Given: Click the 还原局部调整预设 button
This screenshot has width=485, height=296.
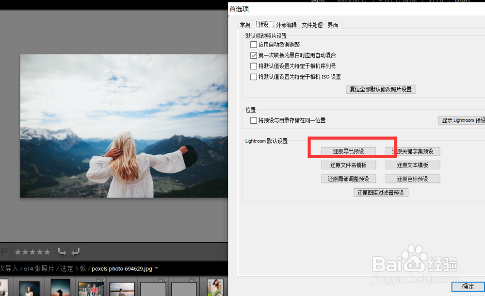Looking at the screenshot, I should tap(349, 179).
